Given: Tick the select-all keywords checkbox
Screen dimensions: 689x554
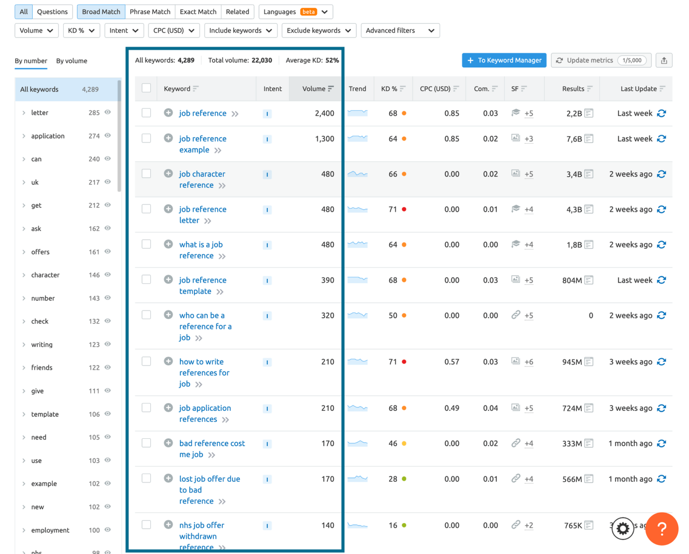Looking at the screenshot, I should click(146, 88).
